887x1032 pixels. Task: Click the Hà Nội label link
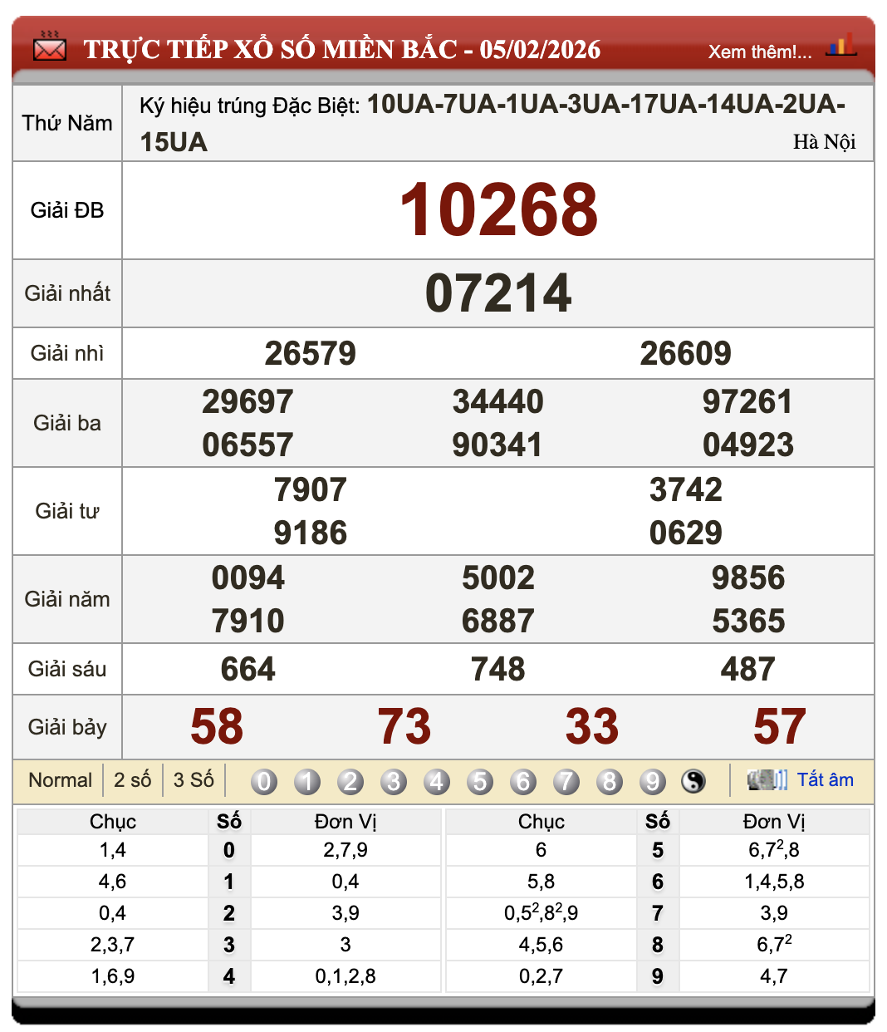(826, 141)
